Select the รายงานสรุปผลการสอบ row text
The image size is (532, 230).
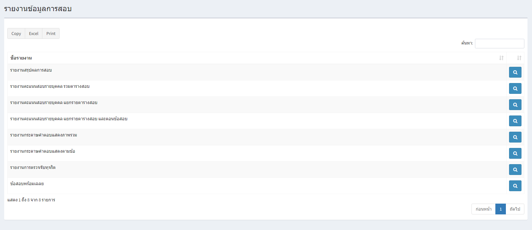pyautogui.click(x=31, y=70)
